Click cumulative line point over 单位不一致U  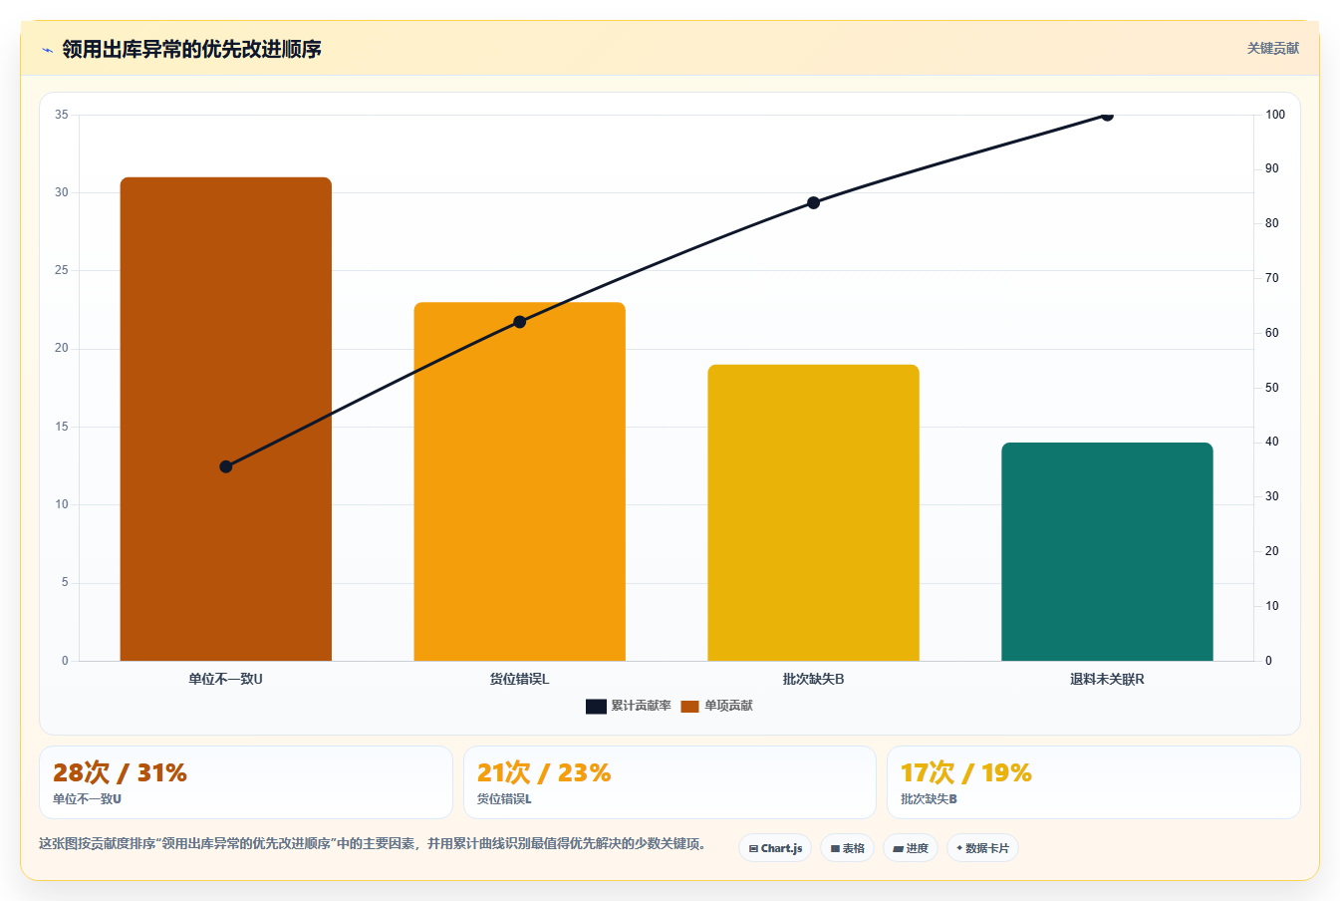tap(226, 466)
